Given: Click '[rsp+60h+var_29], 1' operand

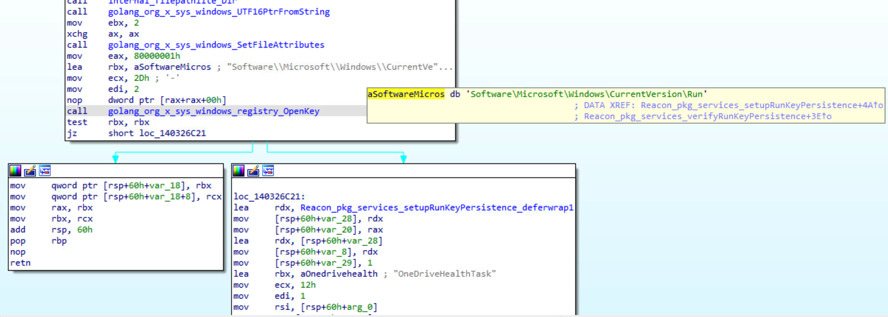Looking at the screenshot, I should pyautogui.click(x=323, y=263).
